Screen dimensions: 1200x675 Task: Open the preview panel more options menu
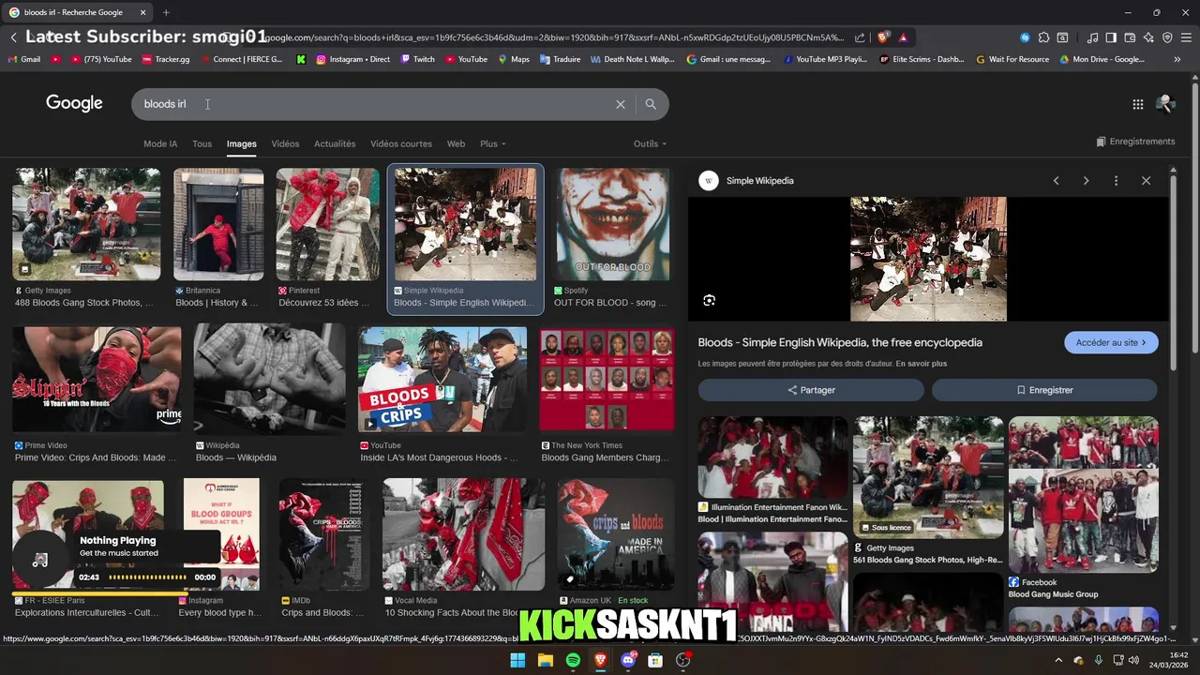pos(1116,181)
